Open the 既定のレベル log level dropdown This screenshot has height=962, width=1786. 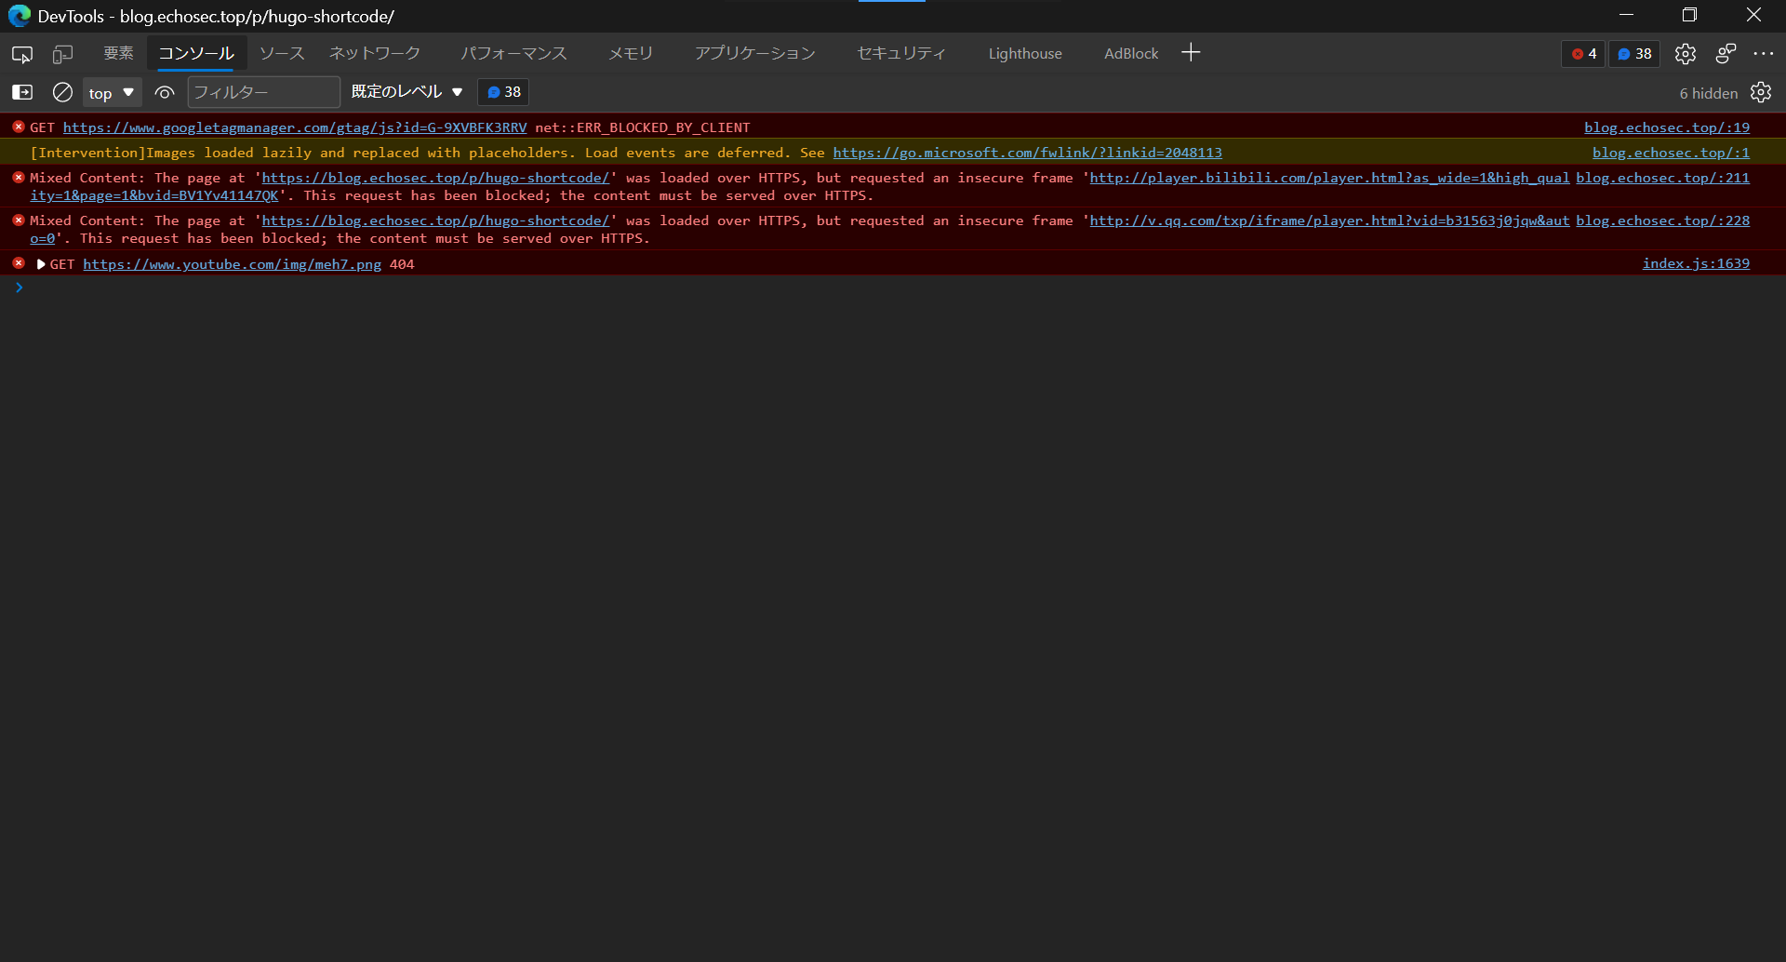click(x=406, y=92)
